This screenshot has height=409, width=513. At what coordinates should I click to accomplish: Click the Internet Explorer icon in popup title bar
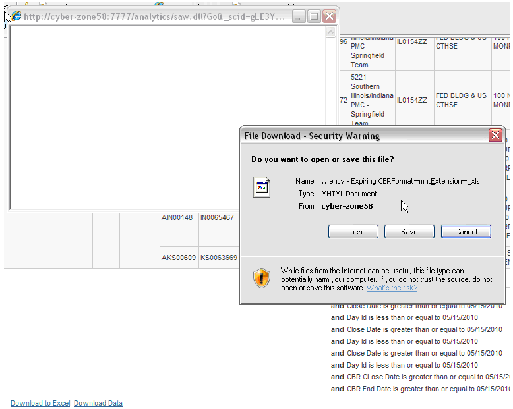pos(16,16)
